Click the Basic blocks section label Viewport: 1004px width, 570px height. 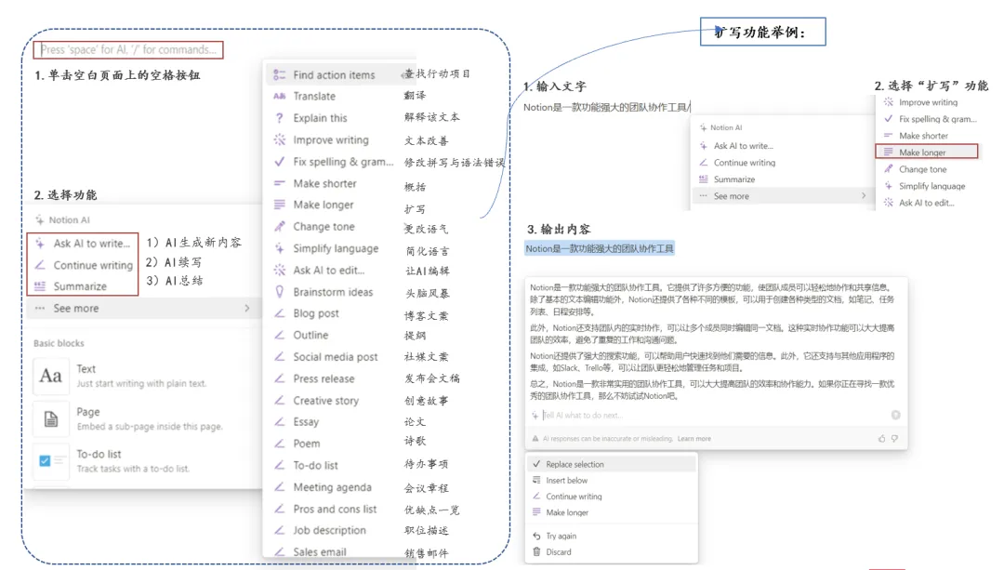(59, 342)
